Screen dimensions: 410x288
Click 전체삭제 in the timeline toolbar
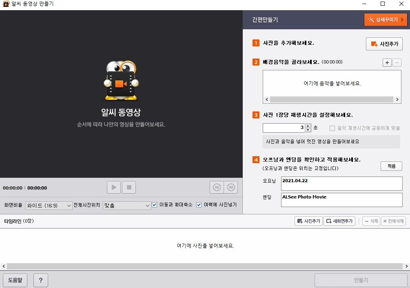click(x=394, y=221)
